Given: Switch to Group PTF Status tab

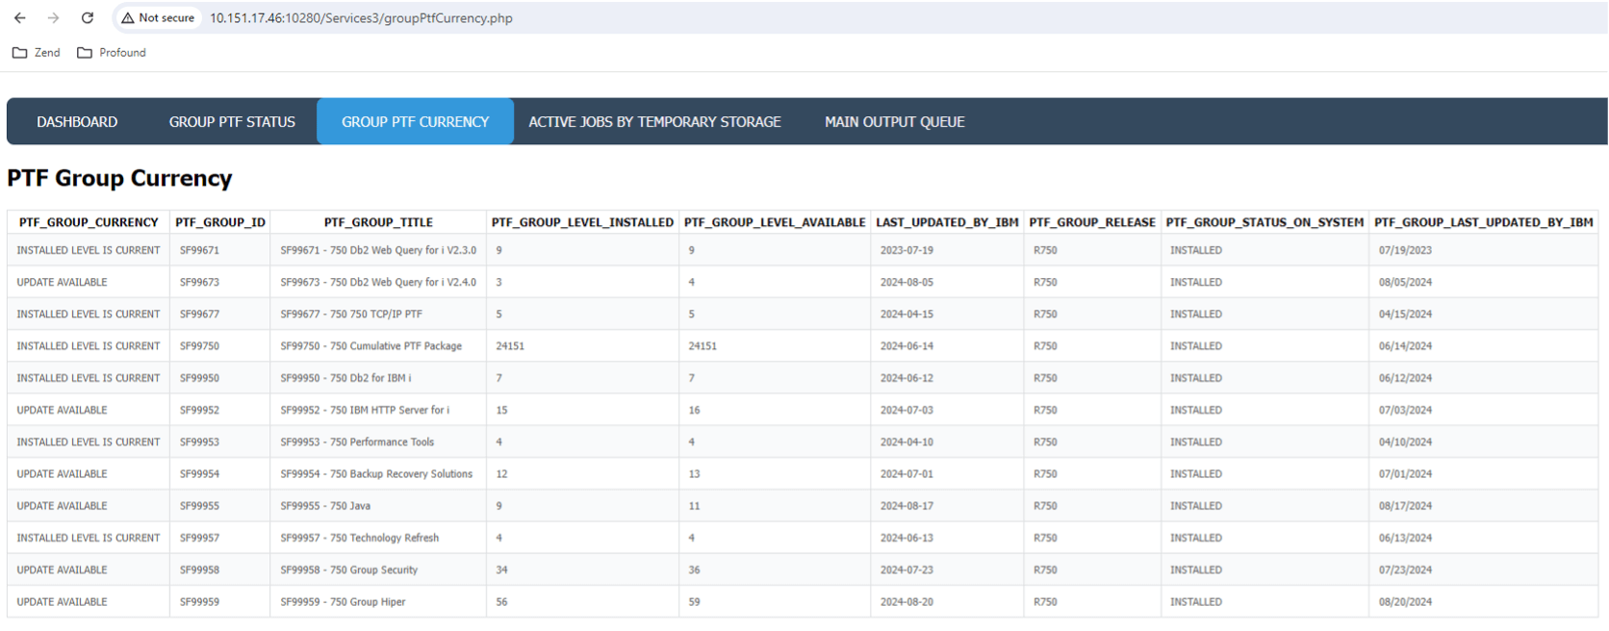Looking at the screenshot, I should pos(232,122).
